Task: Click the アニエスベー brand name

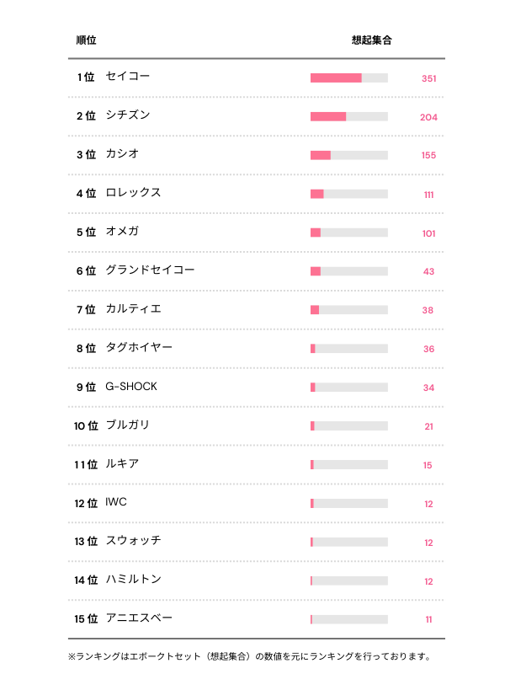Action: [x=139, y=618]
